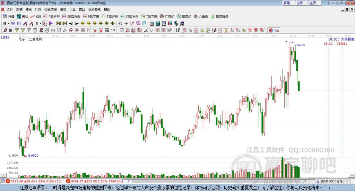Click the 老子十二宫结构 chart title
The height and width of the screenshot is (191, 355).
click(x=31, y=39)
